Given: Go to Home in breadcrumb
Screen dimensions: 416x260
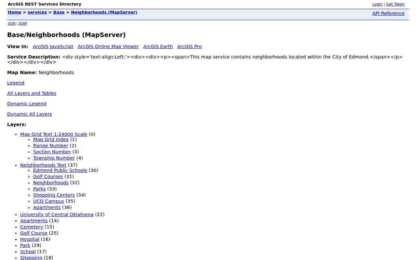Looking at the screenshot, I should point(15,12).
